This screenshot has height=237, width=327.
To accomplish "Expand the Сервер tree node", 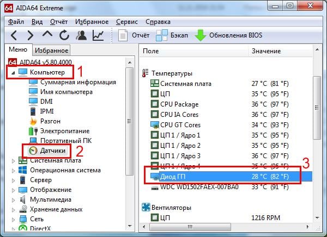I will pyautogui.click(x=13, y=179).
